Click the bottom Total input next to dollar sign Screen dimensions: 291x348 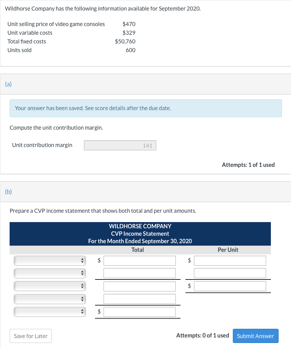tap(139, 311)
